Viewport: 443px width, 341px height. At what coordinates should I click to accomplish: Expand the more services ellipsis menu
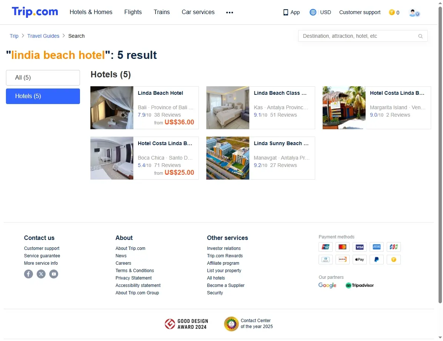click(229, 13)
